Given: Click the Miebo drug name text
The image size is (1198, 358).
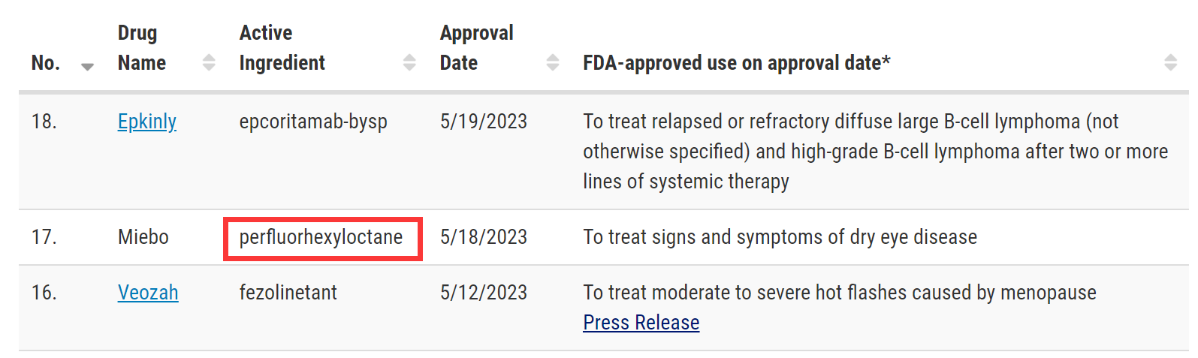Looking at the screenshot, I should pos(143,238).
